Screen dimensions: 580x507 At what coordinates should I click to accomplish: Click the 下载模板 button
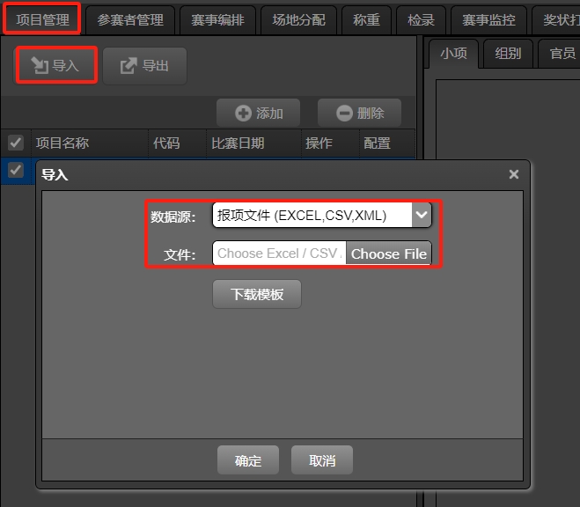(x=257, y=294)
